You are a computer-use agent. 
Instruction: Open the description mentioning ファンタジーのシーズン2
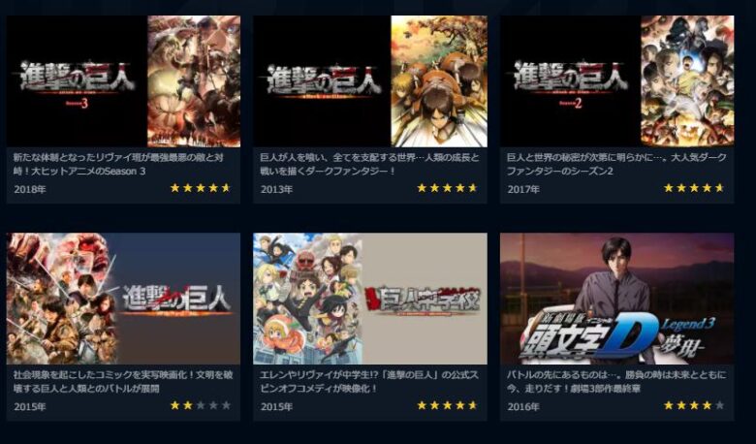coord(616,165)
